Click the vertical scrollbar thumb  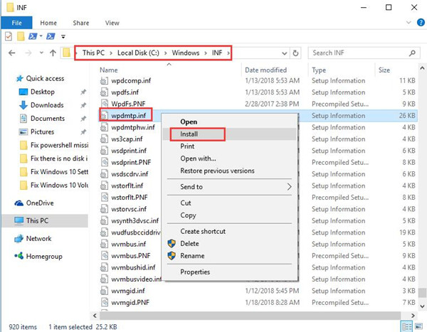[422, 293]
